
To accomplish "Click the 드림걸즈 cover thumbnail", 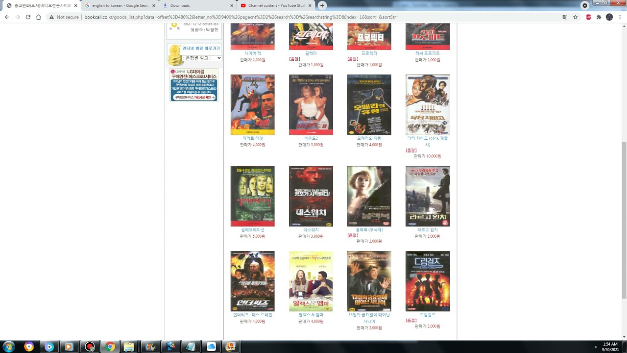I will click(x=427, y=281).
